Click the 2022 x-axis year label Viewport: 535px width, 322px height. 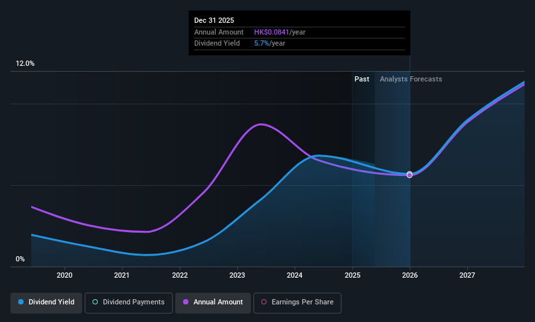[x=180, y=275]
